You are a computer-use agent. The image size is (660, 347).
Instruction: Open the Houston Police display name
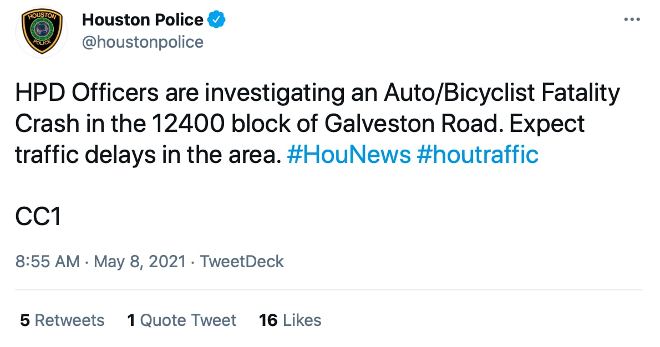(x=143, y=20)
